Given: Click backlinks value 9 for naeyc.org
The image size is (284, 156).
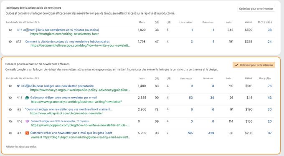Looking at the screenshot, I should click(x=192, y=86).
